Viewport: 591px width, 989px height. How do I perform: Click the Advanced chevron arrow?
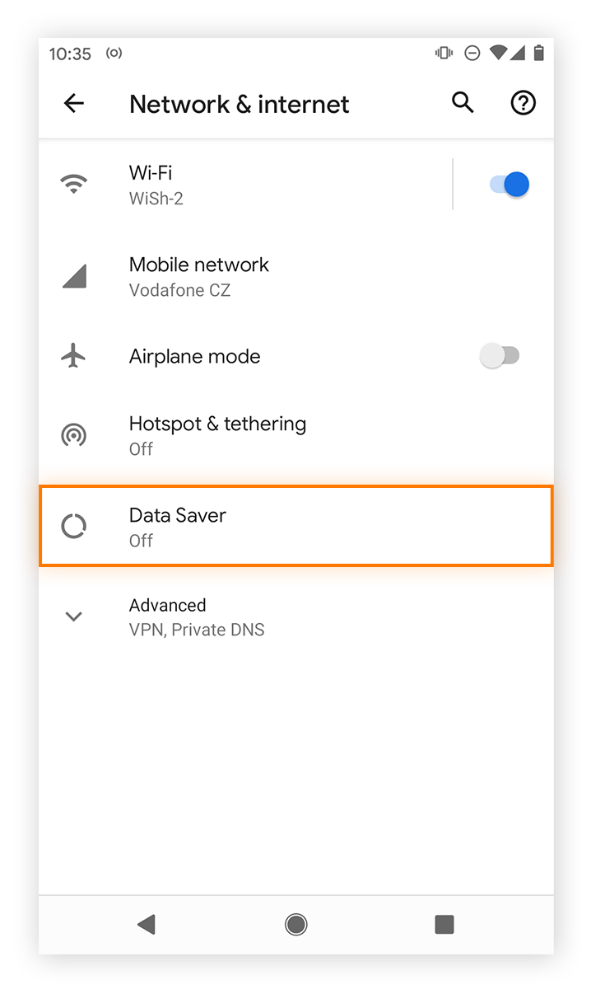coord(73,616)
